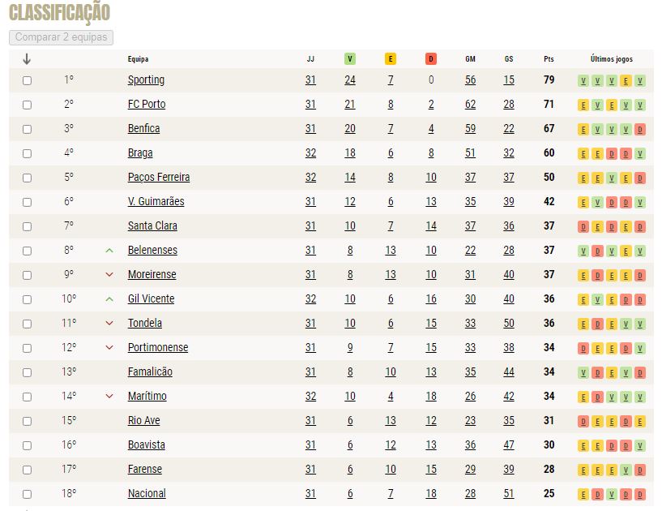Check the box next to Nacional
This screenshot has height=511, width=662.
[27, 494]
